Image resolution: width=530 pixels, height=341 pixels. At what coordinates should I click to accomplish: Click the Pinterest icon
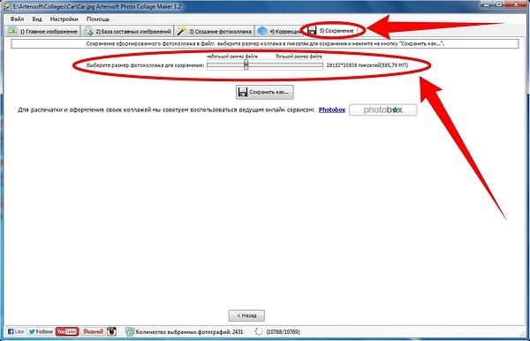coord(93,331)
